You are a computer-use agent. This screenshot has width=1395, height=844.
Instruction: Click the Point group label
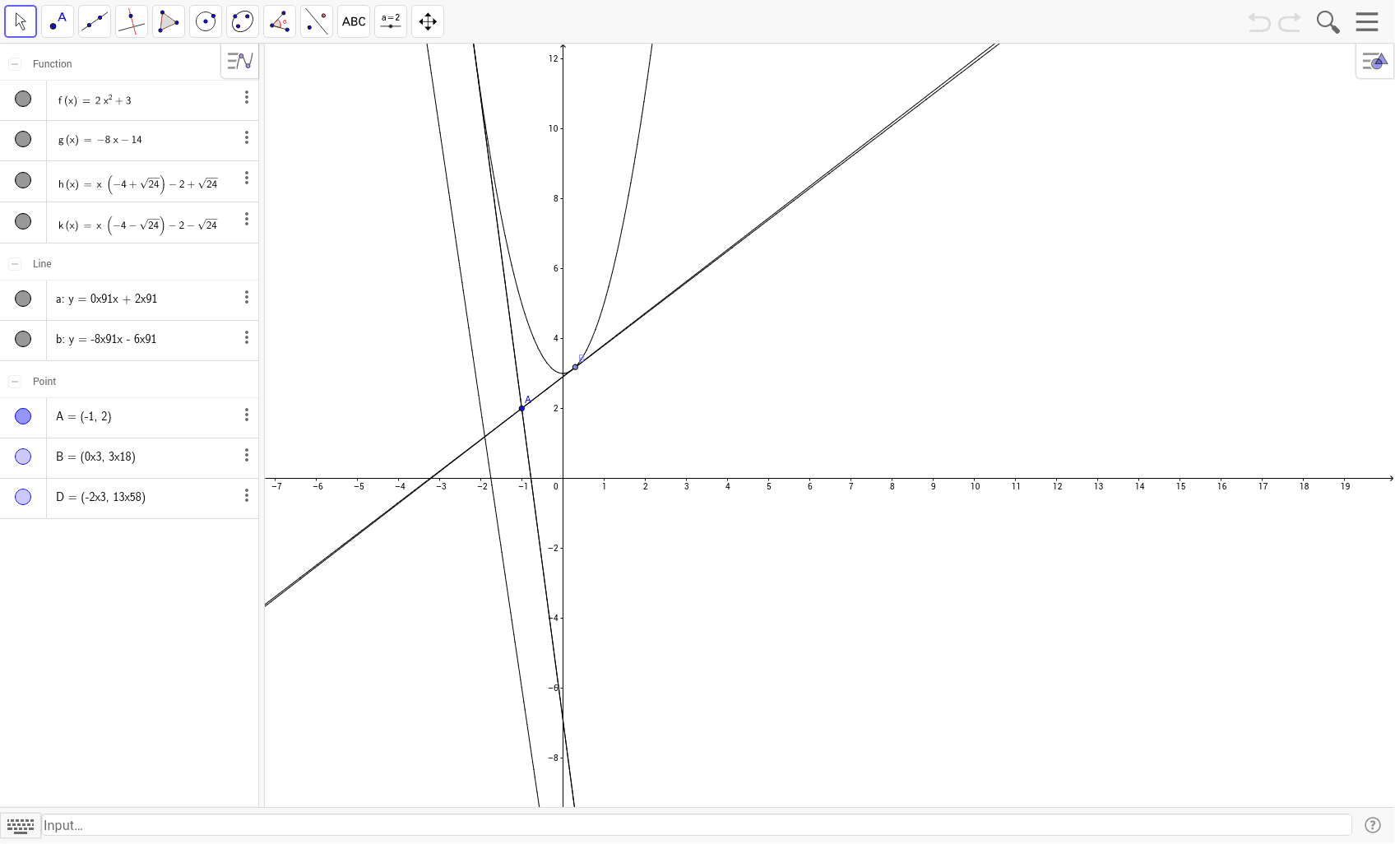click(44, 382)
